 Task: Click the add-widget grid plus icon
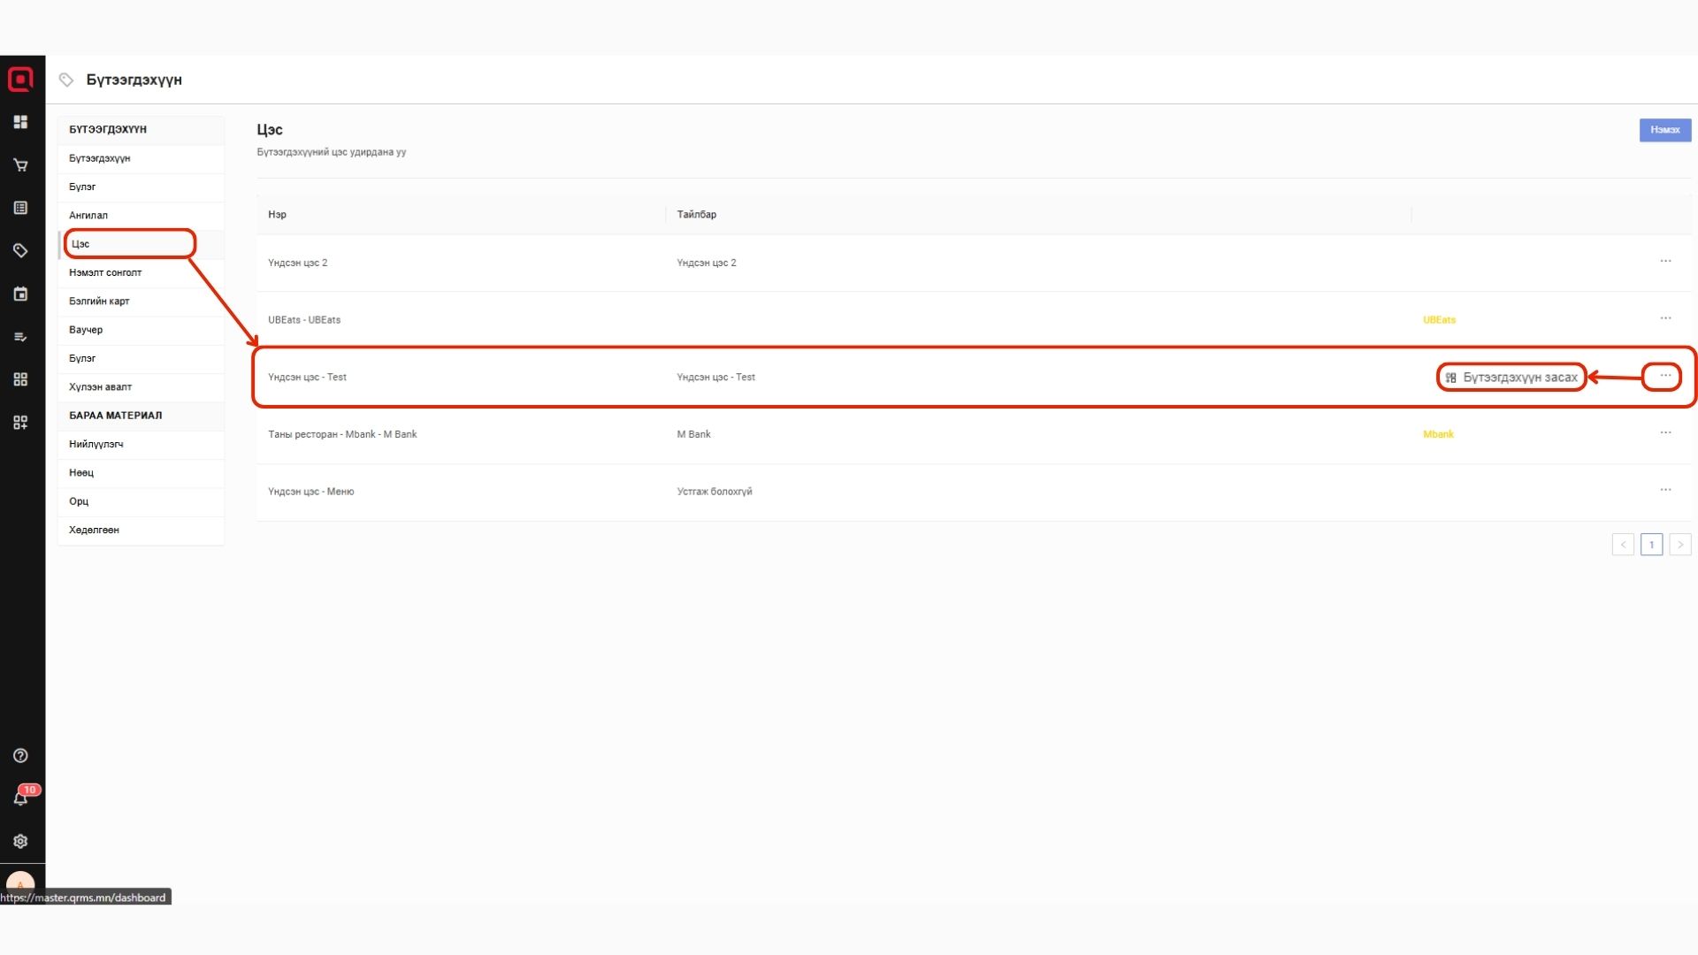[20, 423]
